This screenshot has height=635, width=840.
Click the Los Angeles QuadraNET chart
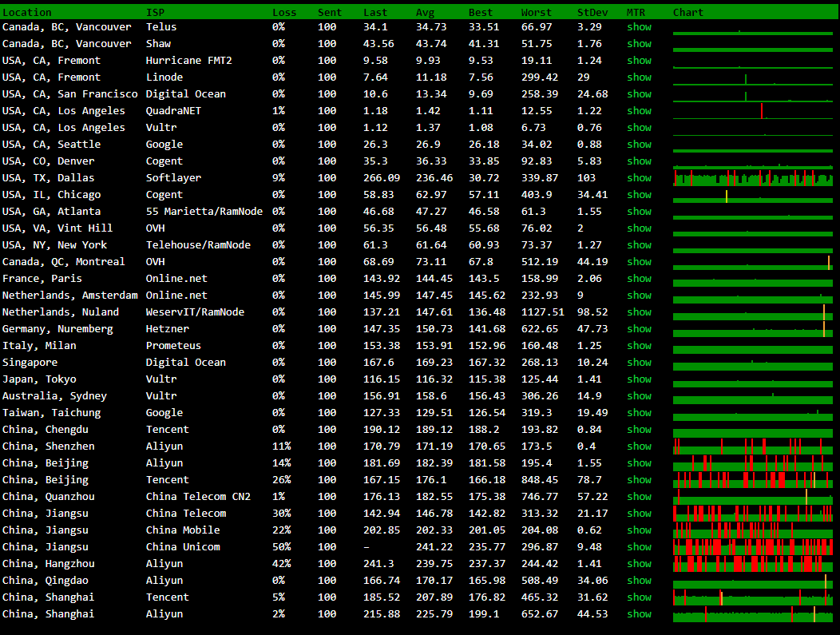753,111
